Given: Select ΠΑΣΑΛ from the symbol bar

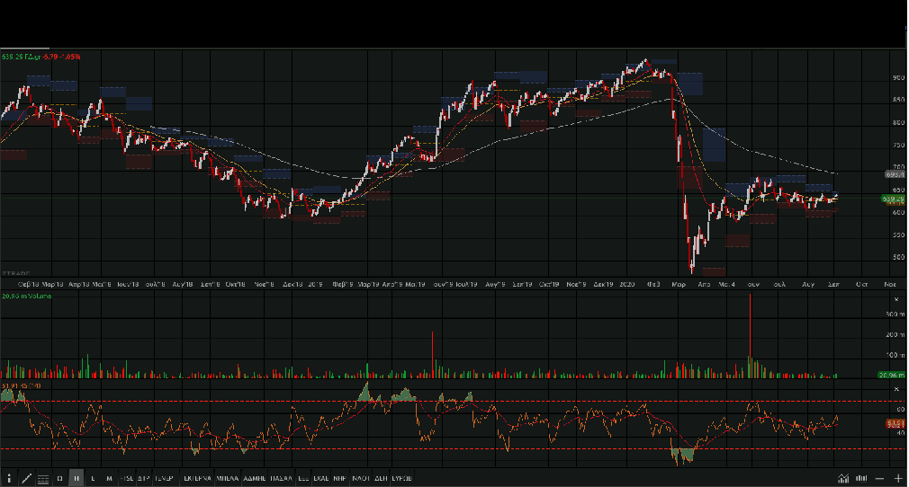Looking at the screenshot, I should [x=283, y=478].
